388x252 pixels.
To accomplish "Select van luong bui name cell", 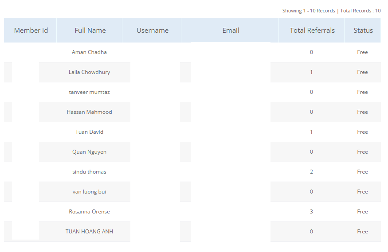I will [89, 192].
